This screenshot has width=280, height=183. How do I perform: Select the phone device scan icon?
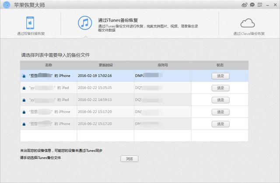tap(30, 23)
